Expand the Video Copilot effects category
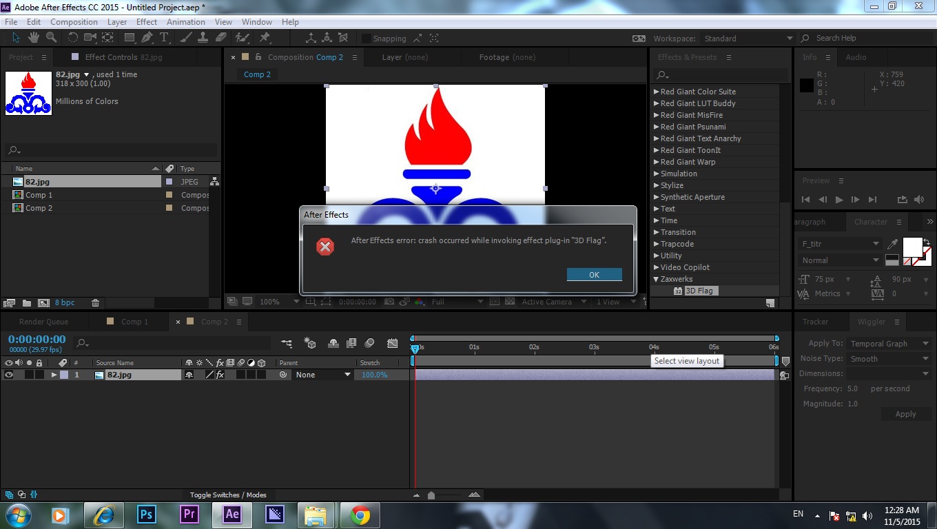 (656, 267)
